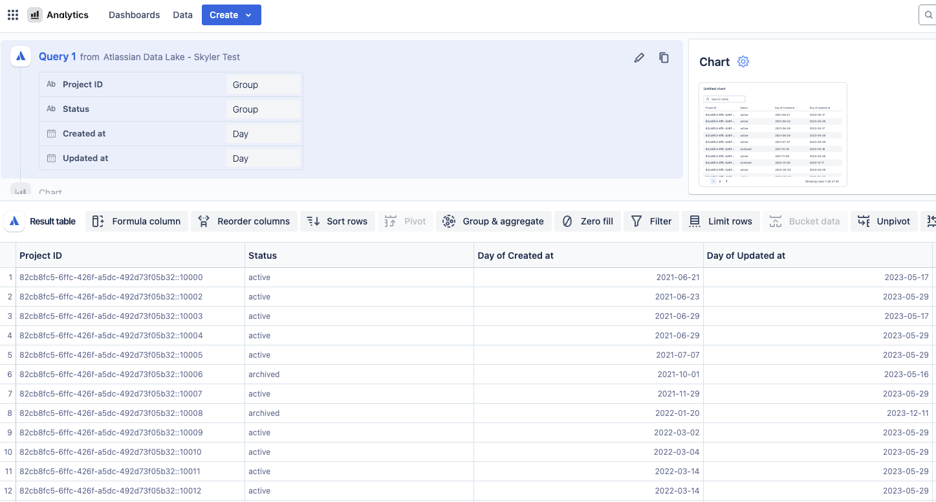Open Sort rows option
Viewport: 936px width, 502px height.
click(338, 221)
